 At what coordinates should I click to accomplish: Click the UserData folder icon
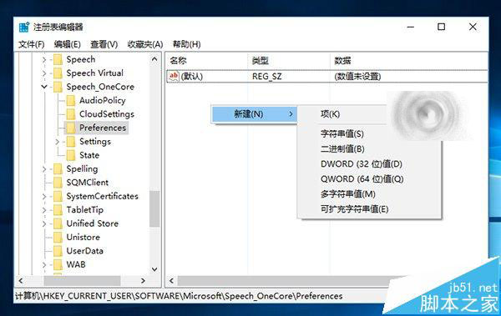58,251
